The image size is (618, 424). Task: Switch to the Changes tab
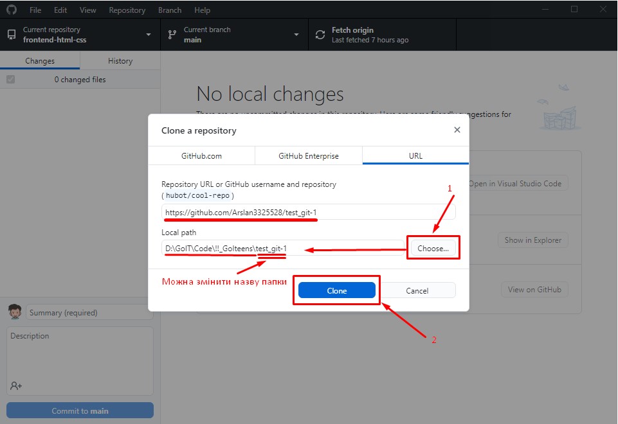(40, 60)
